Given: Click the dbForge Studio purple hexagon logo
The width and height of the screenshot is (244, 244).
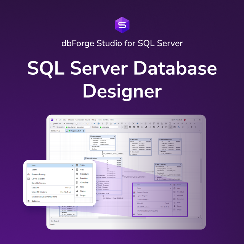Looking at the screenshot, I should (122, 25).
